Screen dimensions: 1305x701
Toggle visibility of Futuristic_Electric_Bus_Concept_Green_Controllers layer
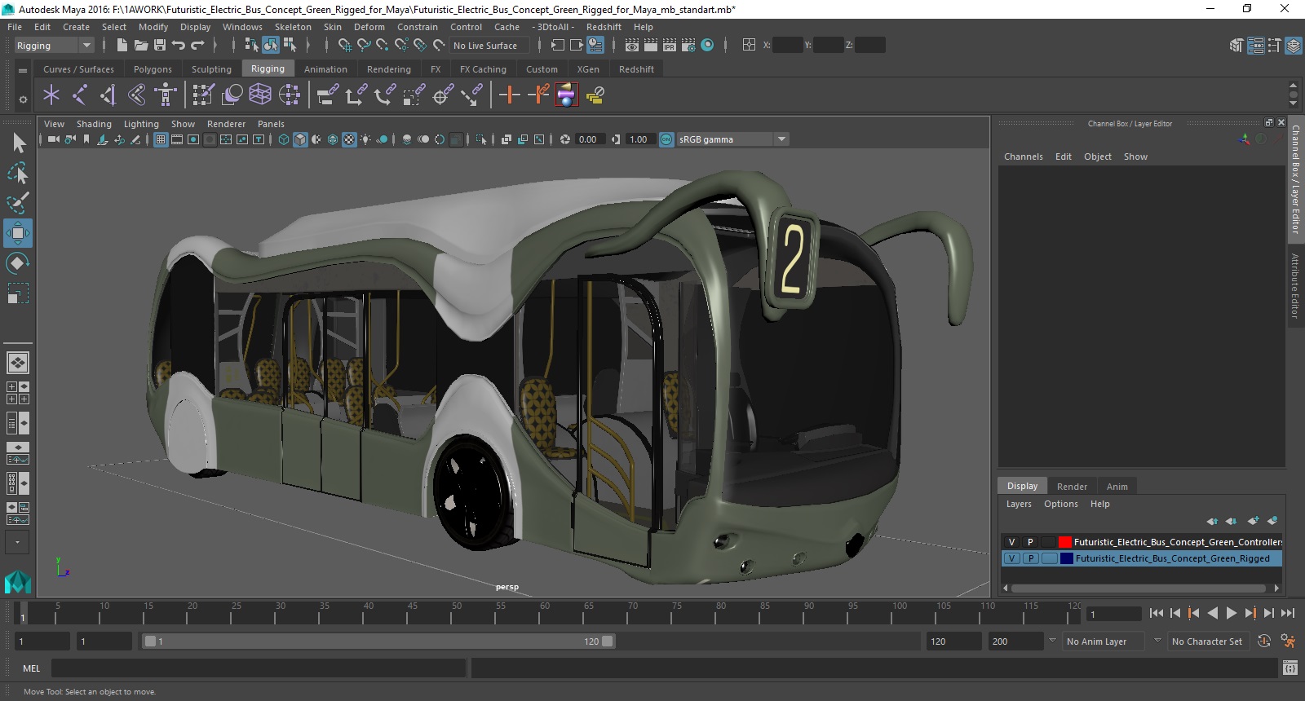(x=1012, y=542)
